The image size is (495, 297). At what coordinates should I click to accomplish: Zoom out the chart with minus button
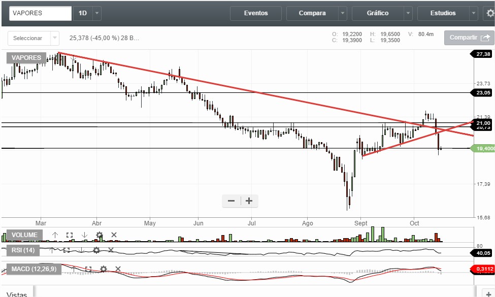click(x=231, y=201)
